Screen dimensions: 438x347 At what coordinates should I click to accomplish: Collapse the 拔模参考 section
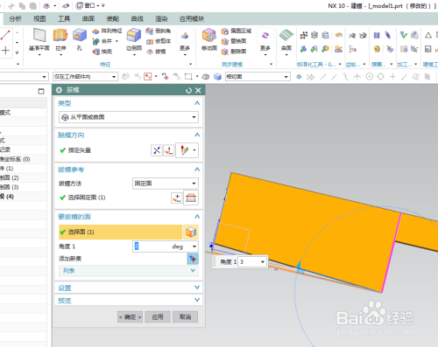(197, 170)
